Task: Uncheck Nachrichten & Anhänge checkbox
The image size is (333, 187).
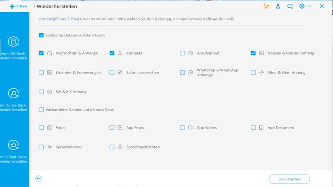Action: (41, 53)
